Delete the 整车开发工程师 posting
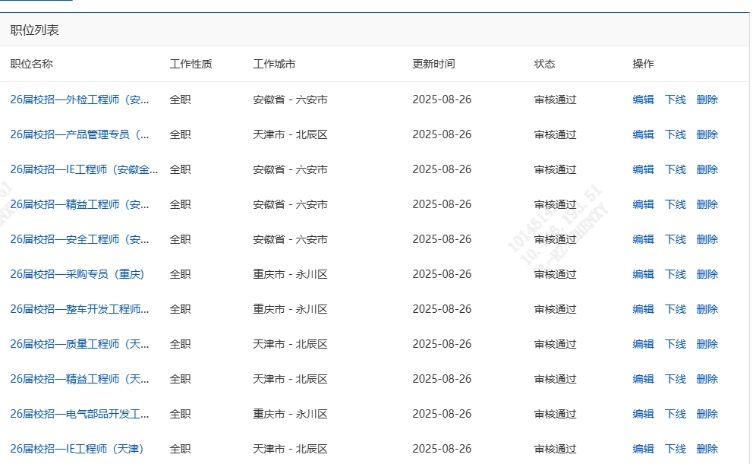753x464 pixels. pos(707,309)
